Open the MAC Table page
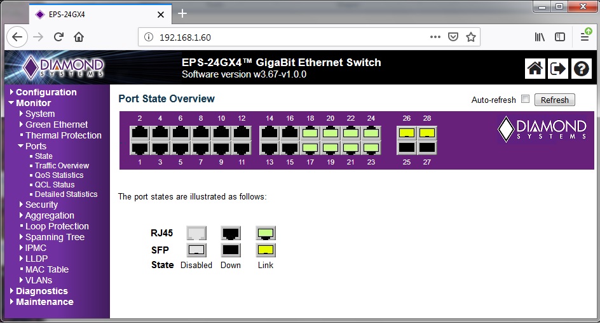 tap(46, 269)
